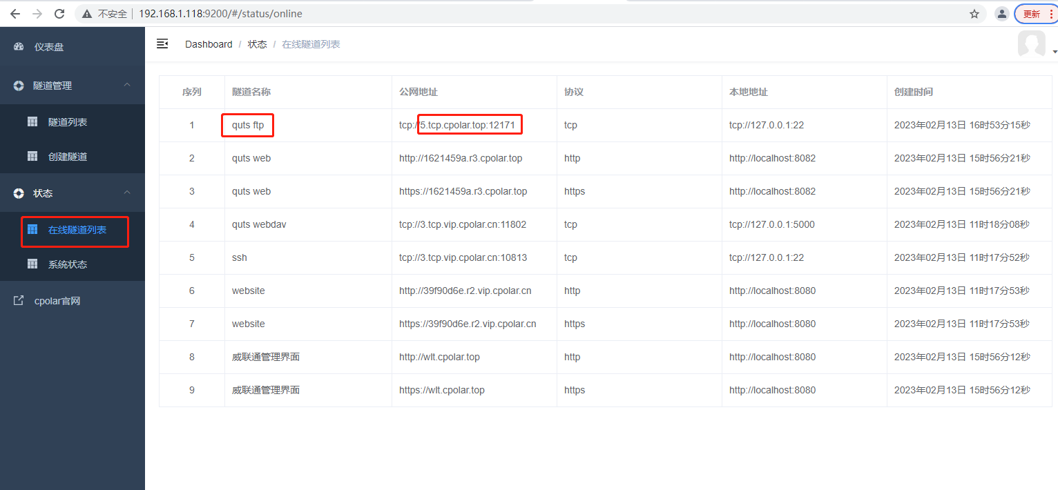
Task: Click https://39f90d6e.r2.vip.cpolar.cn address
Action: point(468,324)
